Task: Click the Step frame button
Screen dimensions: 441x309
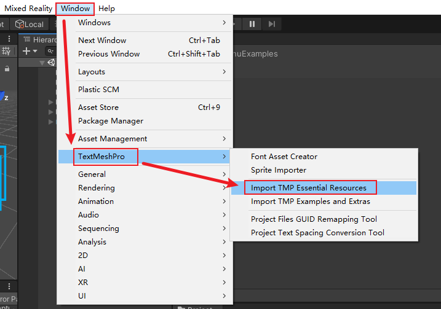Action: 271,24
